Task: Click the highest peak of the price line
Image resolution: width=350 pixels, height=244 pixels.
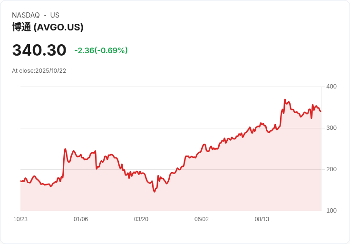Action: pyautogui.click(x=285, y=100)
